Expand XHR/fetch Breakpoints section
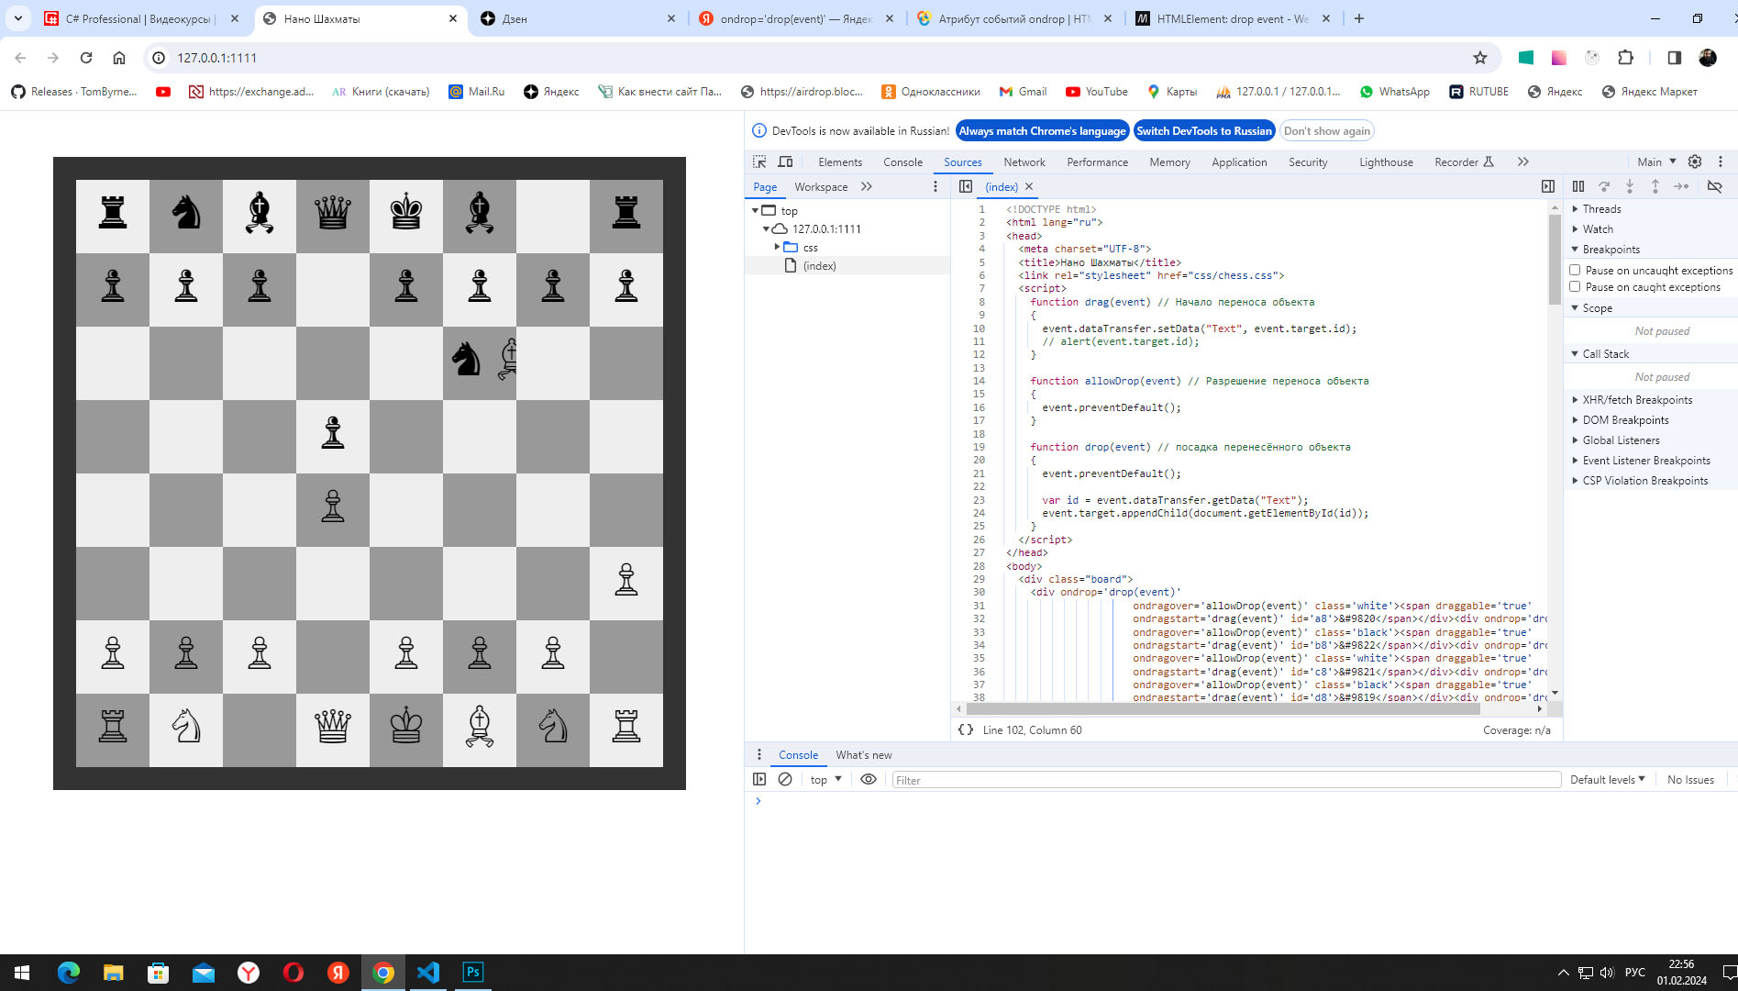This screenshot has width=1738, height=991. 1637,399
